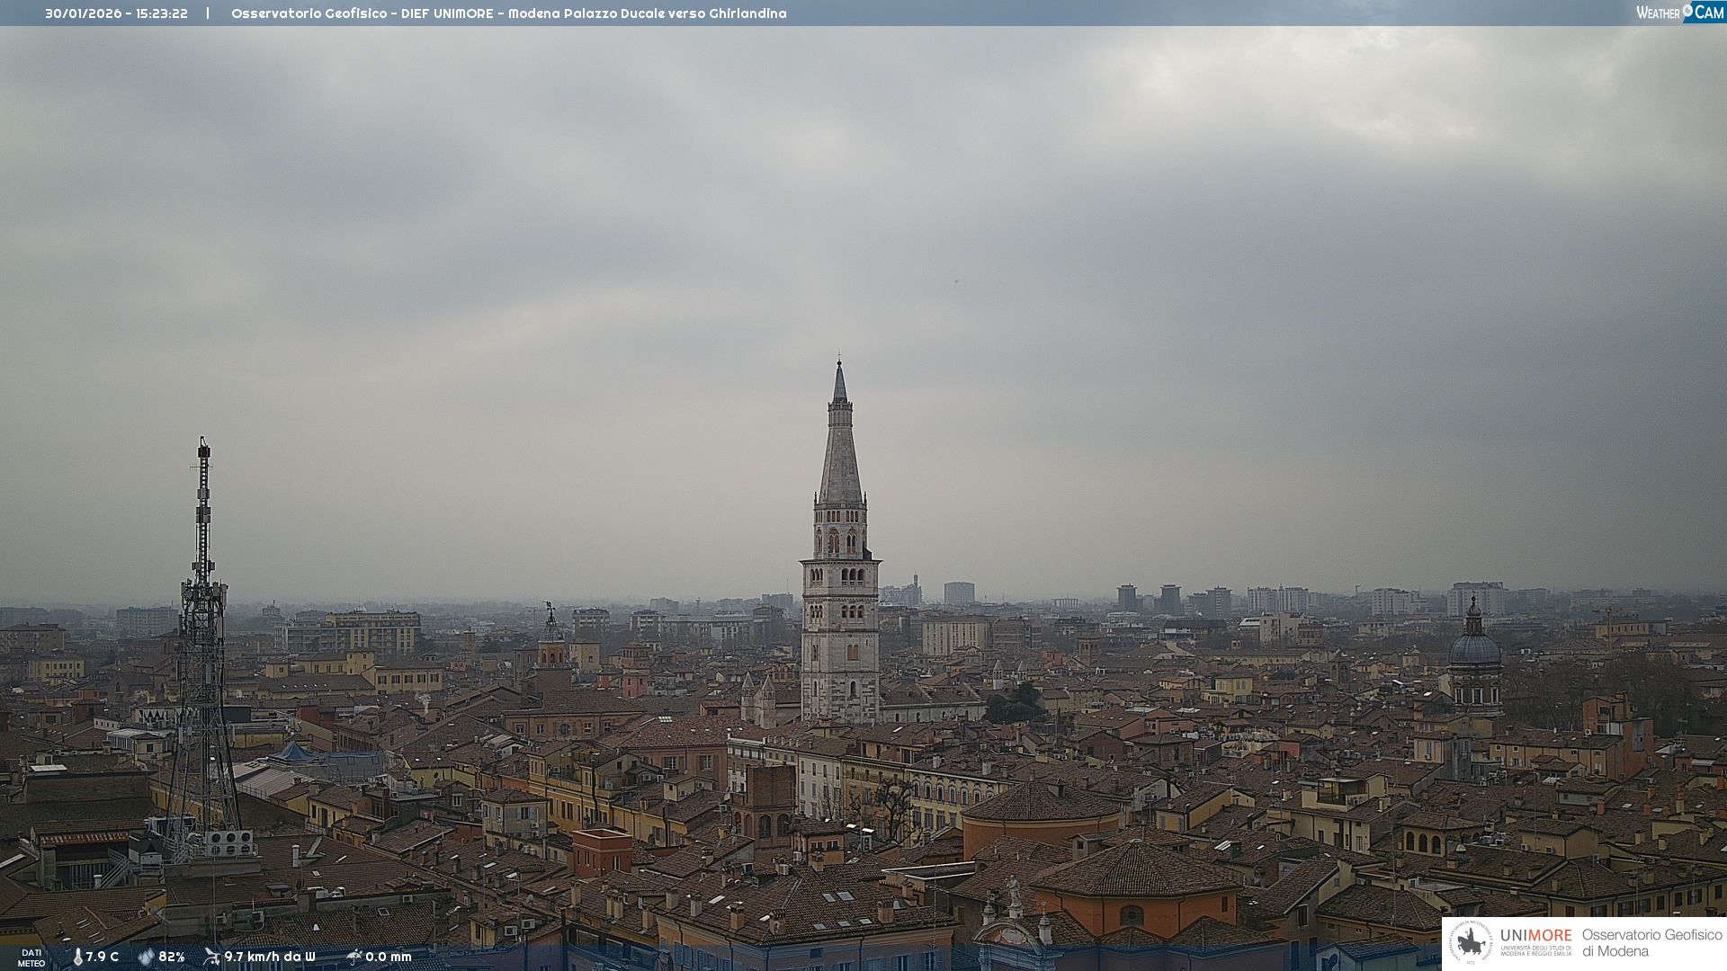Click the thermometer temperature icon

[77, 957]
